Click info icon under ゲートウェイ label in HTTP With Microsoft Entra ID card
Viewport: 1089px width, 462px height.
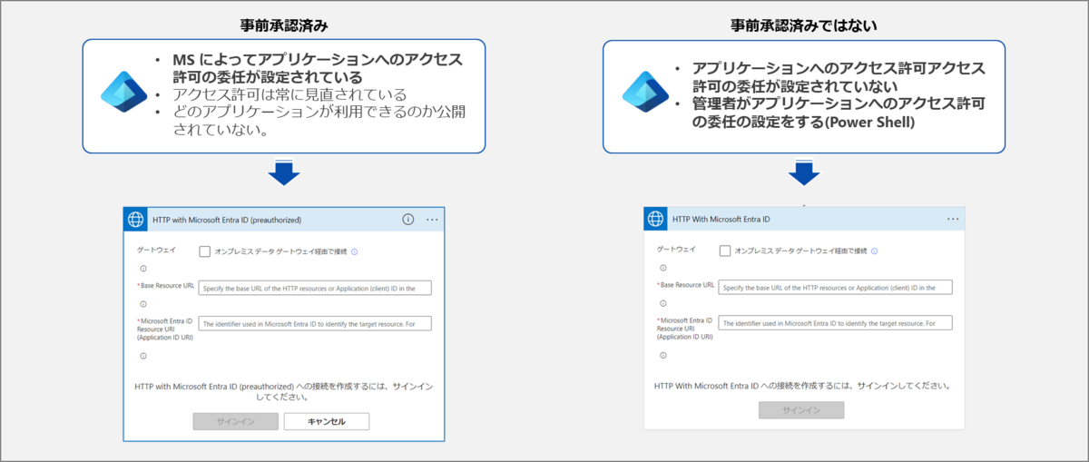[x=663, y=268]
